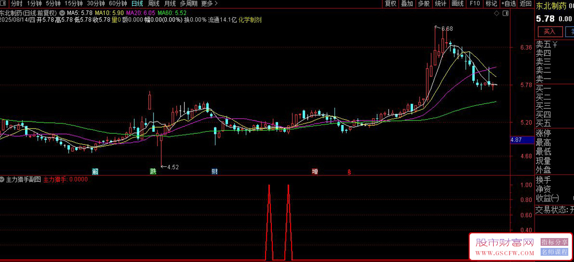
Task: Click the MA20: 6.05 indicator label
Action: pyautogui.click(x=141, y=14)
